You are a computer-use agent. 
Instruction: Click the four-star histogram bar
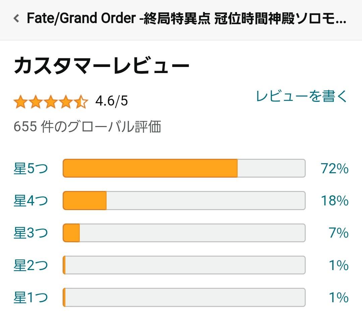pos(184,201)
